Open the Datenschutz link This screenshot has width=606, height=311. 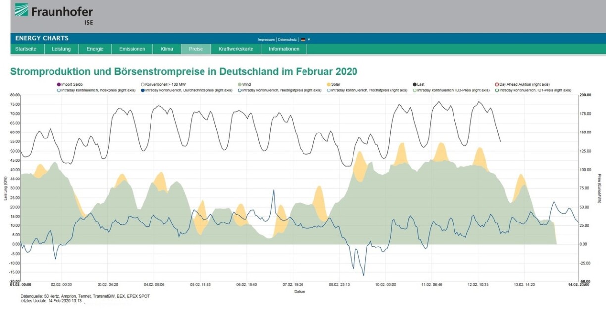[x=287, y=39]
